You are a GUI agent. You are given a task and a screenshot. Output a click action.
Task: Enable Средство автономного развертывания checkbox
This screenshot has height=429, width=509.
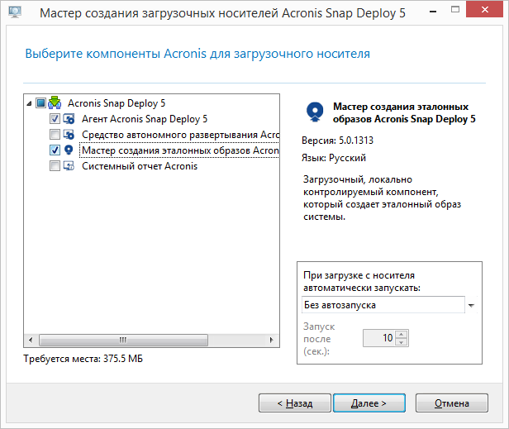pos(55,135)
